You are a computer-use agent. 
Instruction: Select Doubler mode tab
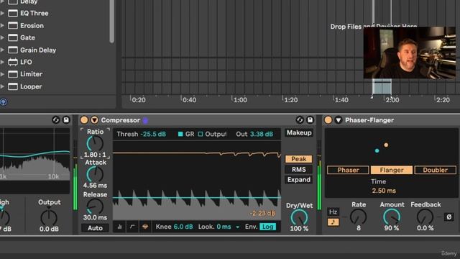436,170
